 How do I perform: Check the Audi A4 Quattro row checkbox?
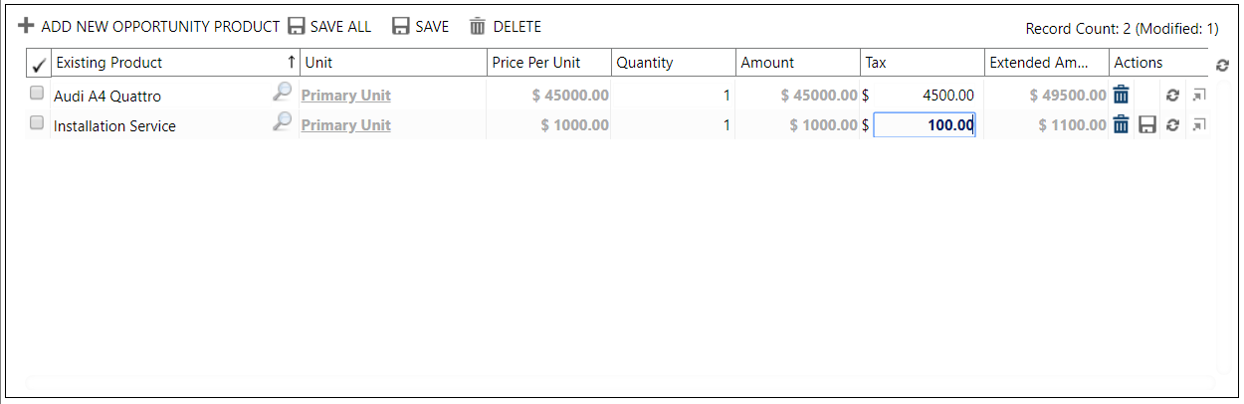pyautogui.click(x=37, y=94)
